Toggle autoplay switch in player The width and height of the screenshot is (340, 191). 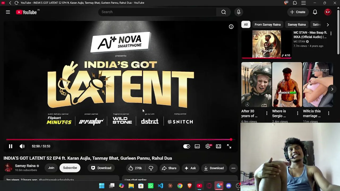point(186,146)
